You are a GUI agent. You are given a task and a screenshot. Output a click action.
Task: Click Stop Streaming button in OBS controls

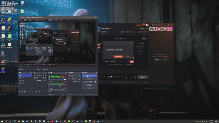[x=90, y=76]
